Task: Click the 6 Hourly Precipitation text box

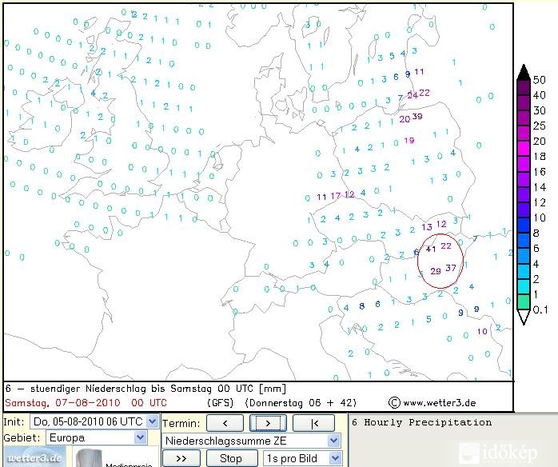Action: click(x=453, y=440)
